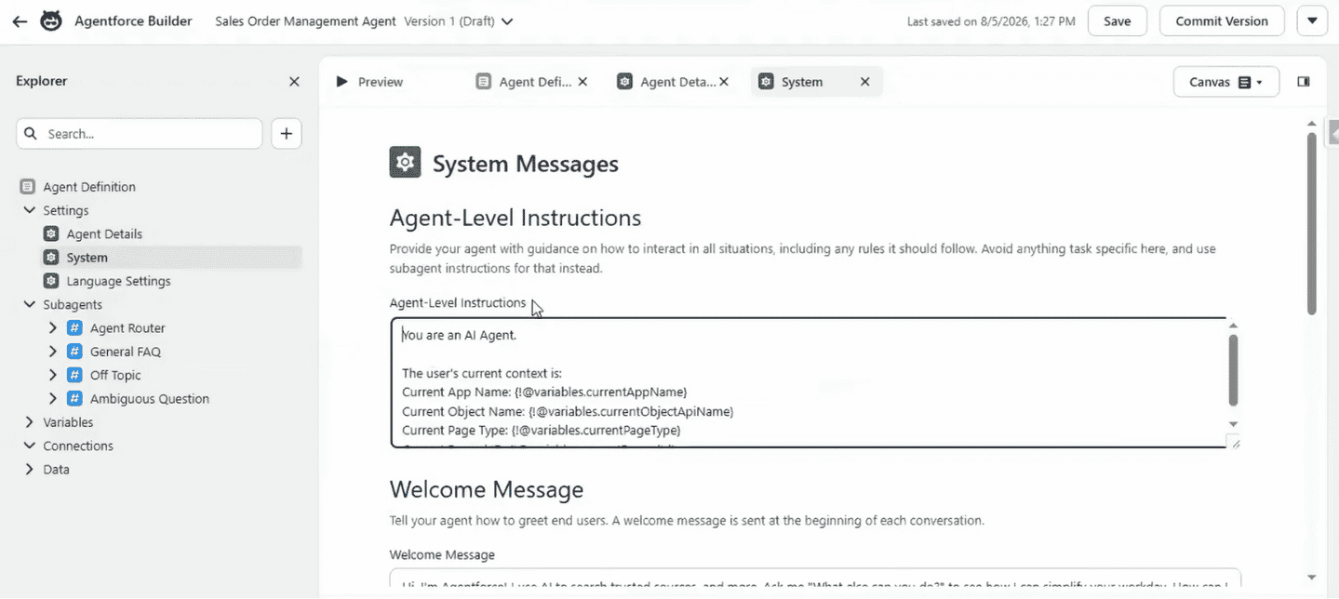
Task: Close the Agent Deta... tab
Action: [x=724, y=82]
